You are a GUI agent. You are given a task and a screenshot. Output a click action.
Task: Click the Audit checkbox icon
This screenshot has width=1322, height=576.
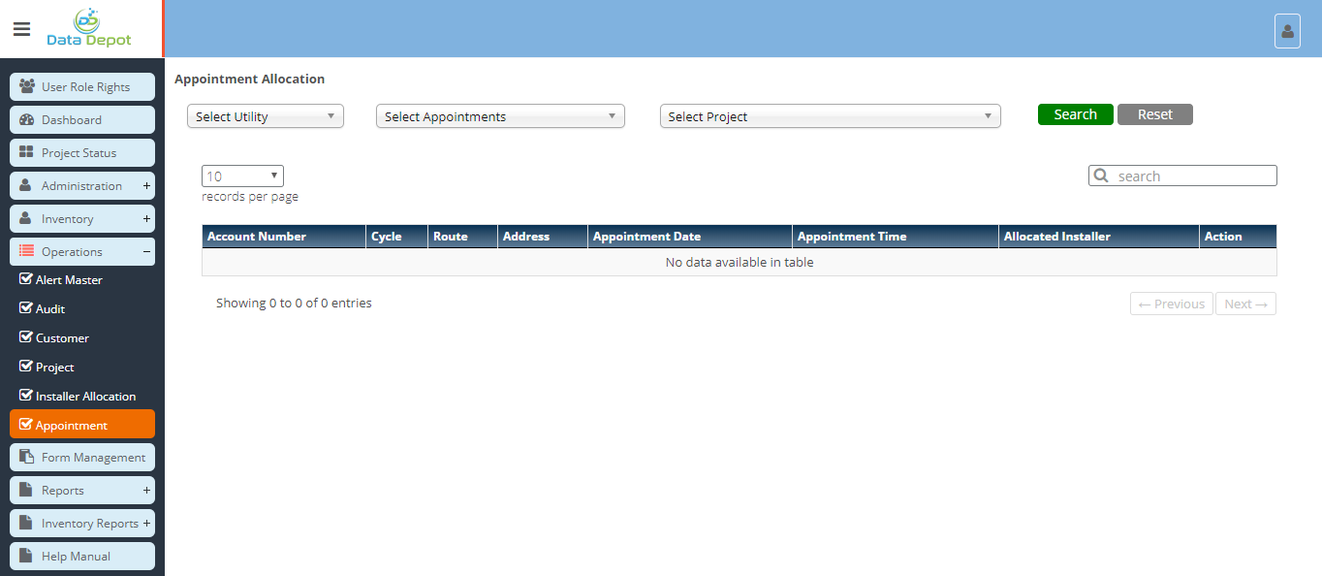pos(26,308)
